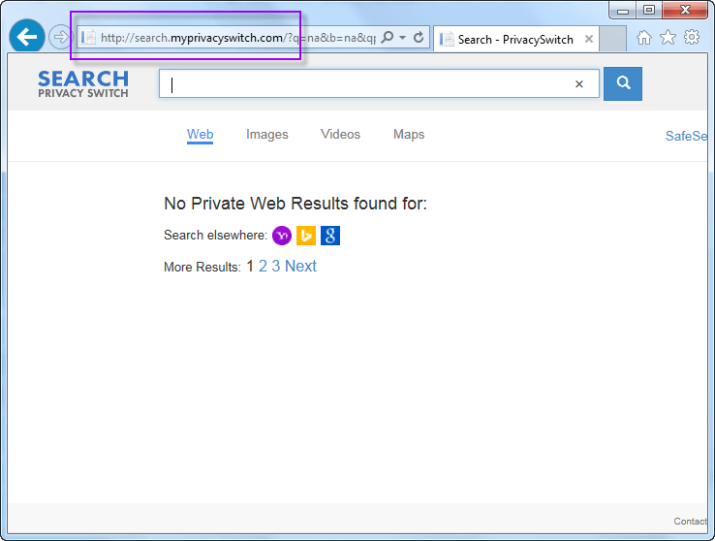Screen dimensions: 715x541
Task: Go to results page 3
Action: click(x=276, y=266)
